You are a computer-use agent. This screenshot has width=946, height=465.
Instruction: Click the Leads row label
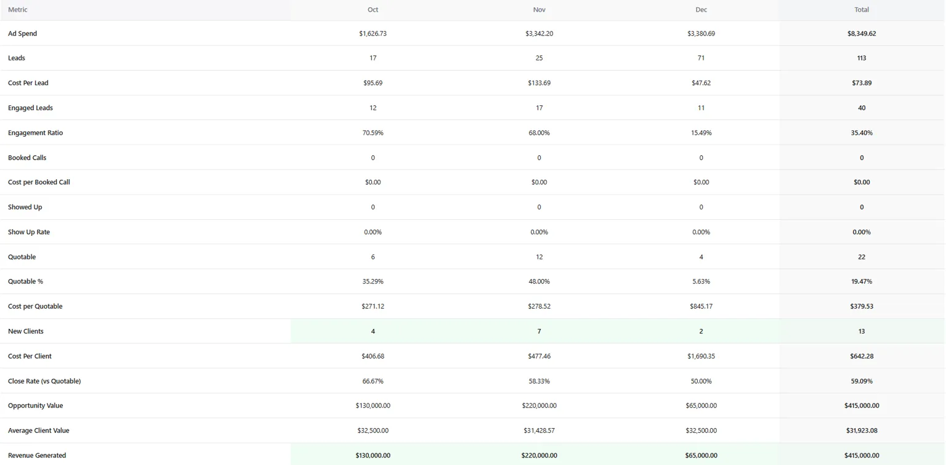point(17,59)
